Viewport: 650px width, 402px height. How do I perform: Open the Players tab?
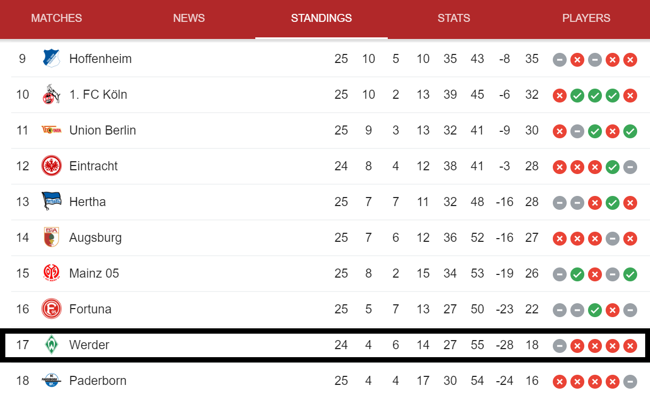(586, 18)
